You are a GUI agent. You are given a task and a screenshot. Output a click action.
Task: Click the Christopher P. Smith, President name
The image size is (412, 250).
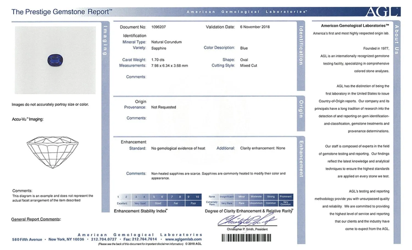[247, 229]
